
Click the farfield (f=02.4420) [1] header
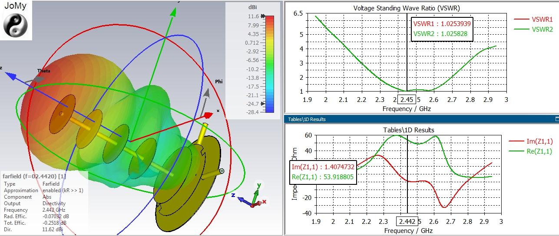[34, 177]
